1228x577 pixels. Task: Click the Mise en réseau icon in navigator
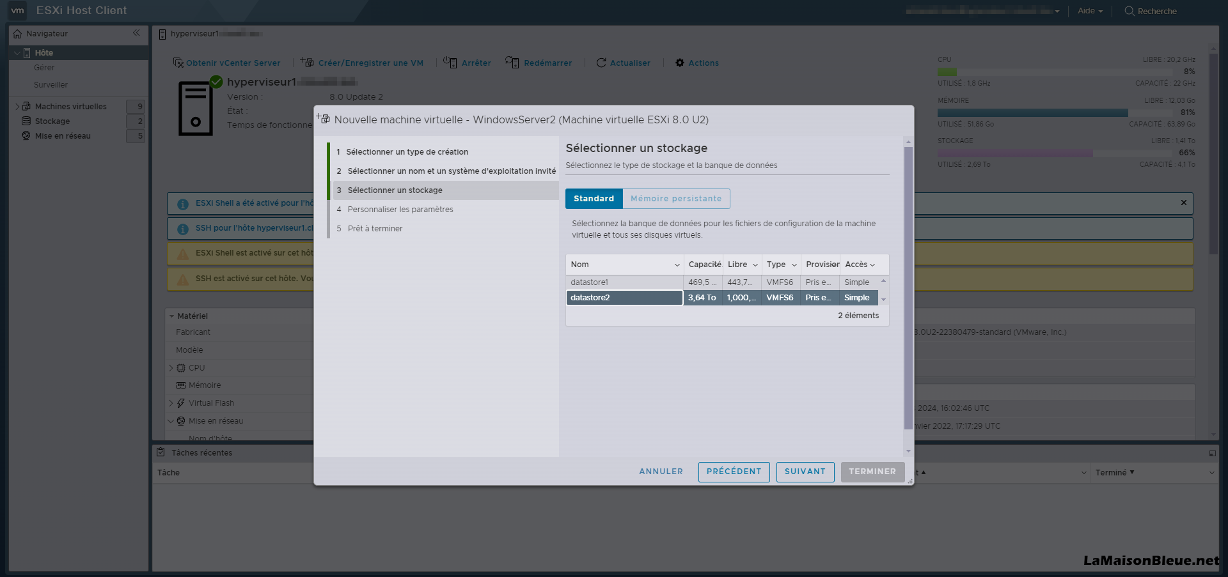pos(26,135)
